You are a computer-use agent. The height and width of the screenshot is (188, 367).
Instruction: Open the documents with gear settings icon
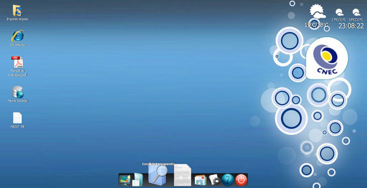pyautogui.click(x=214, y=180)
